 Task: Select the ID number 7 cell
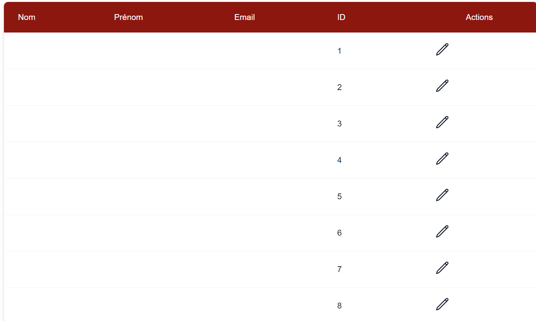[x=340, y=269]
